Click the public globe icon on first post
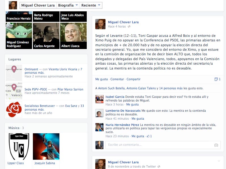Image resolution: width=226 pixels, height=169 pixels. tap(129, 26)
